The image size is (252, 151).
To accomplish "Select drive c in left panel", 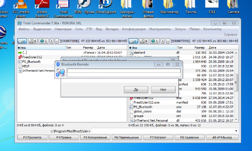I will (x=22, y=41).
